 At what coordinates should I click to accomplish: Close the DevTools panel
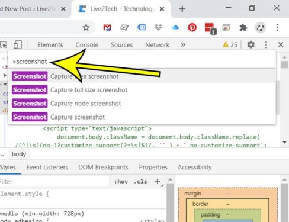(x=281, y=44)
